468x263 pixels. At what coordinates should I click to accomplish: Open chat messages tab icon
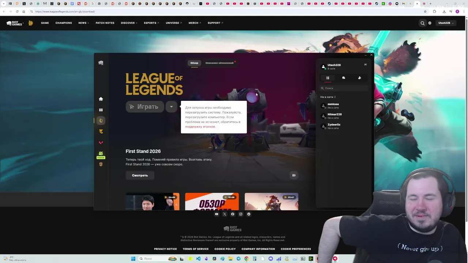[x=344, y=78]
